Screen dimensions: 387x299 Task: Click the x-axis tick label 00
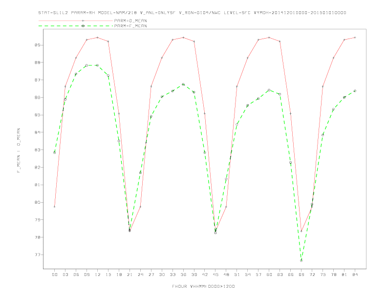pos(55,275)
